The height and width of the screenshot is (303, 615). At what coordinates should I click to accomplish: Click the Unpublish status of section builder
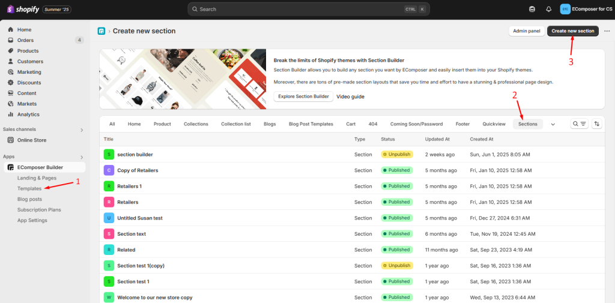point(397,154)
